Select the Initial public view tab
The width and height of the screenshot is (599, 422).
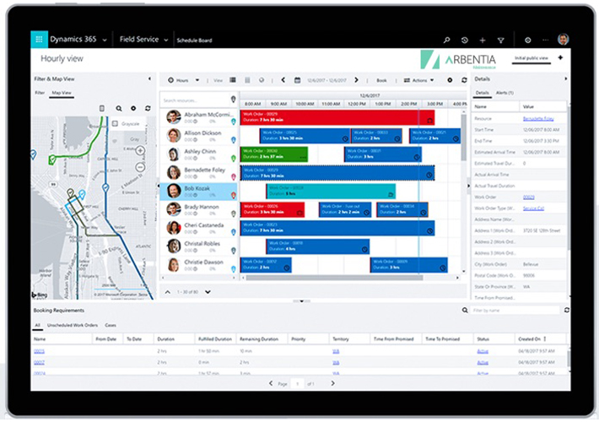531,58
